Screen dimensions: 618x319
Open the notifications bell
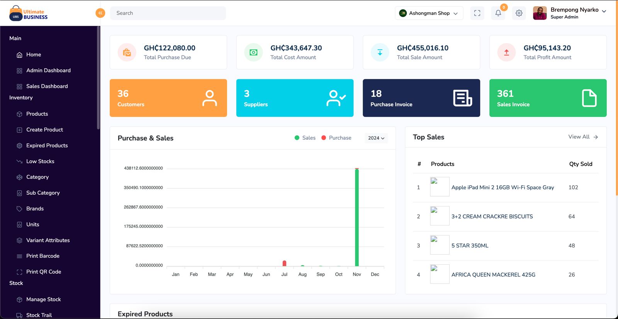(x=498, y=13)
